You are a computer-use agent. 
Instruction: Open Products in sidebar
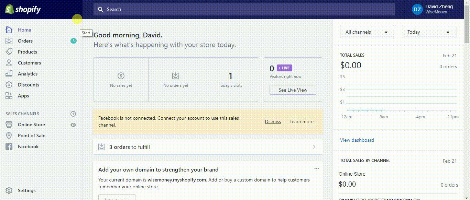click(28, 52)
